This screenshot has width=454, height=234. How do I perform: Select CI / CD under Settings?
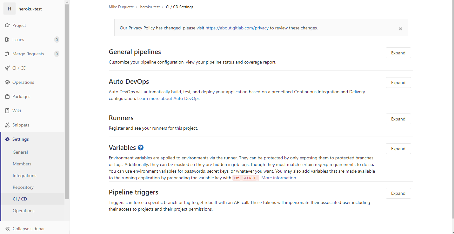(x=20, y=199)
